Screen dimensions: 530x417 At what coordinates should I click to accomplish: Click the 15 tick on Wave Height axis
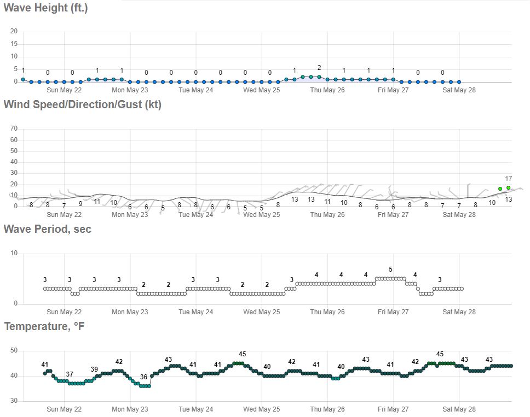14,44
